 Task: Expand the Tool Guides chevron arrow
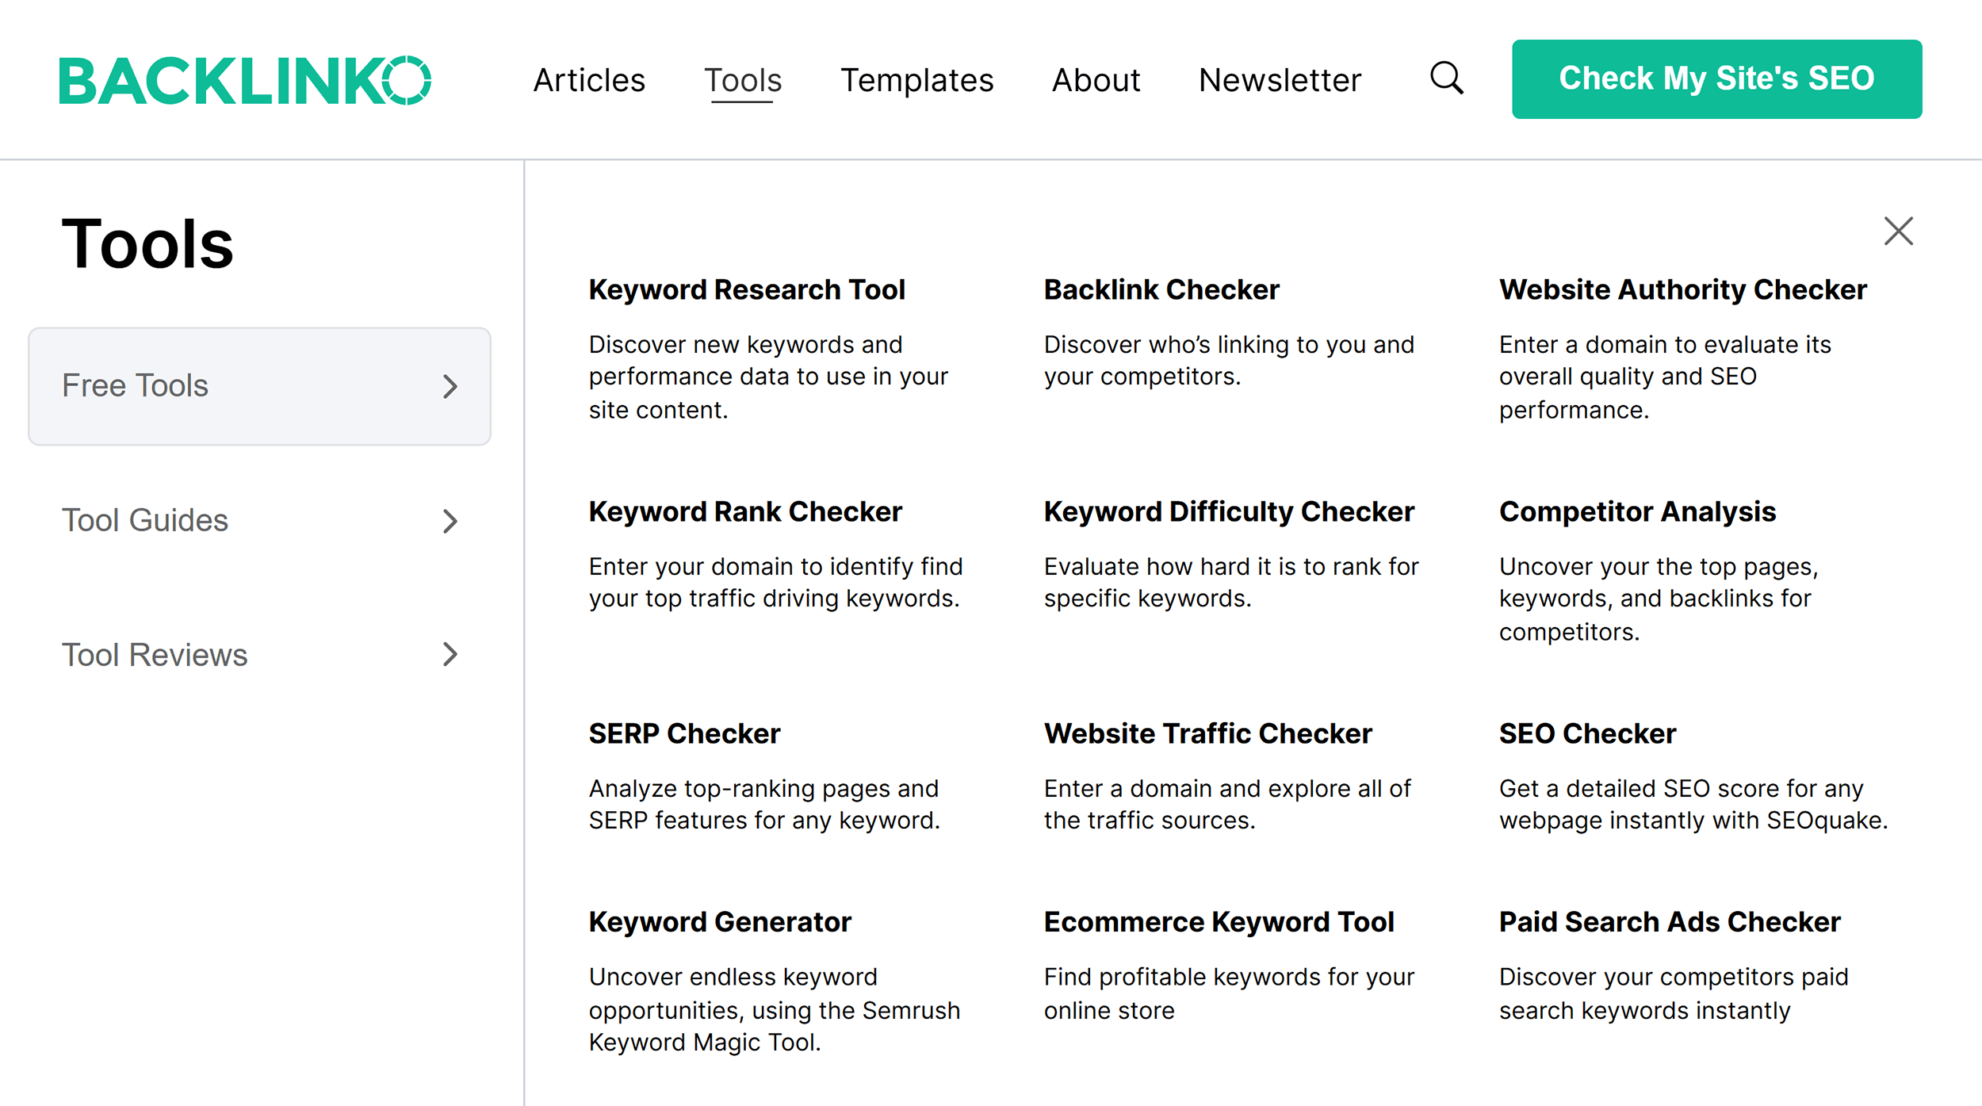[450, 521]
